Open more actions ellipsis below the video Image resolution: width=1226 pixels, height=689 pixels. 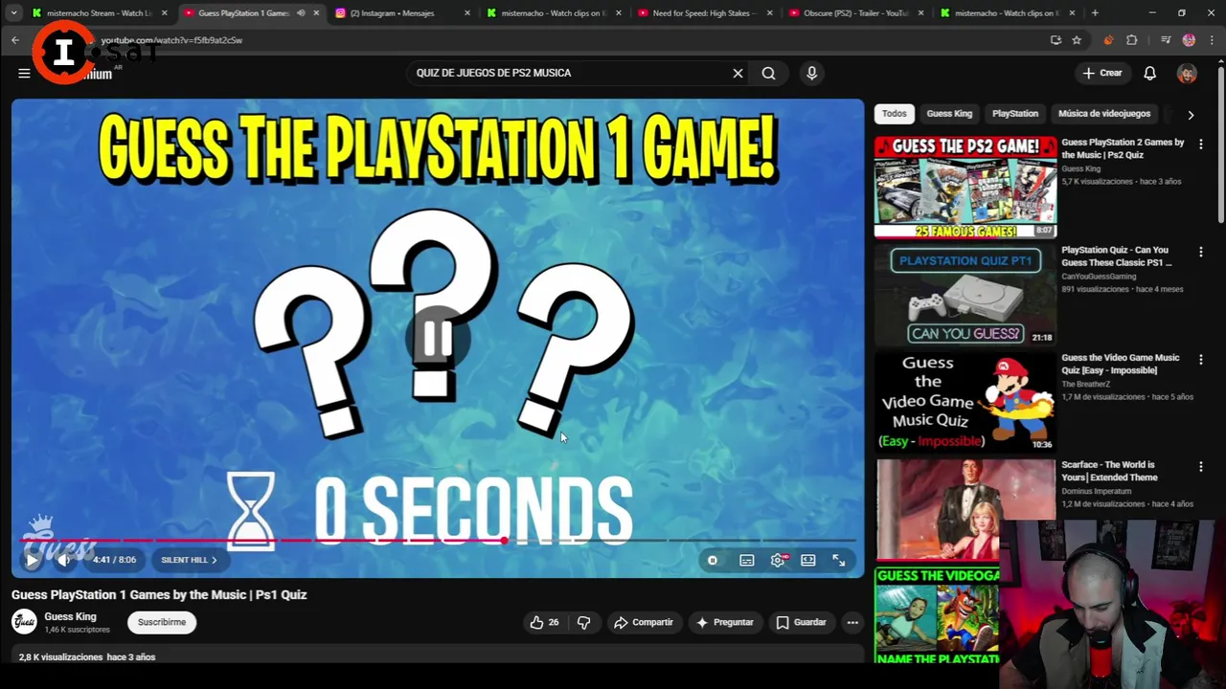pyautogui.click(x=852, y=622)
